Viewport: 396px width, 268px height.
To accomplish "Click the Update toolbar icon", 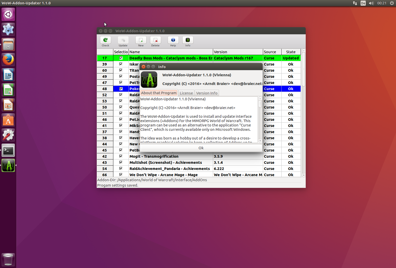I will point(123,40).
